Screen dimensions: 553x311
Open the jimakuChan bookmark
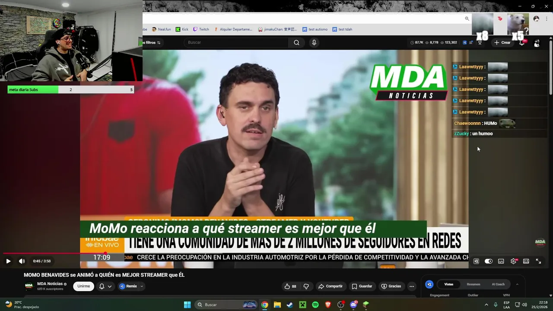277,29
